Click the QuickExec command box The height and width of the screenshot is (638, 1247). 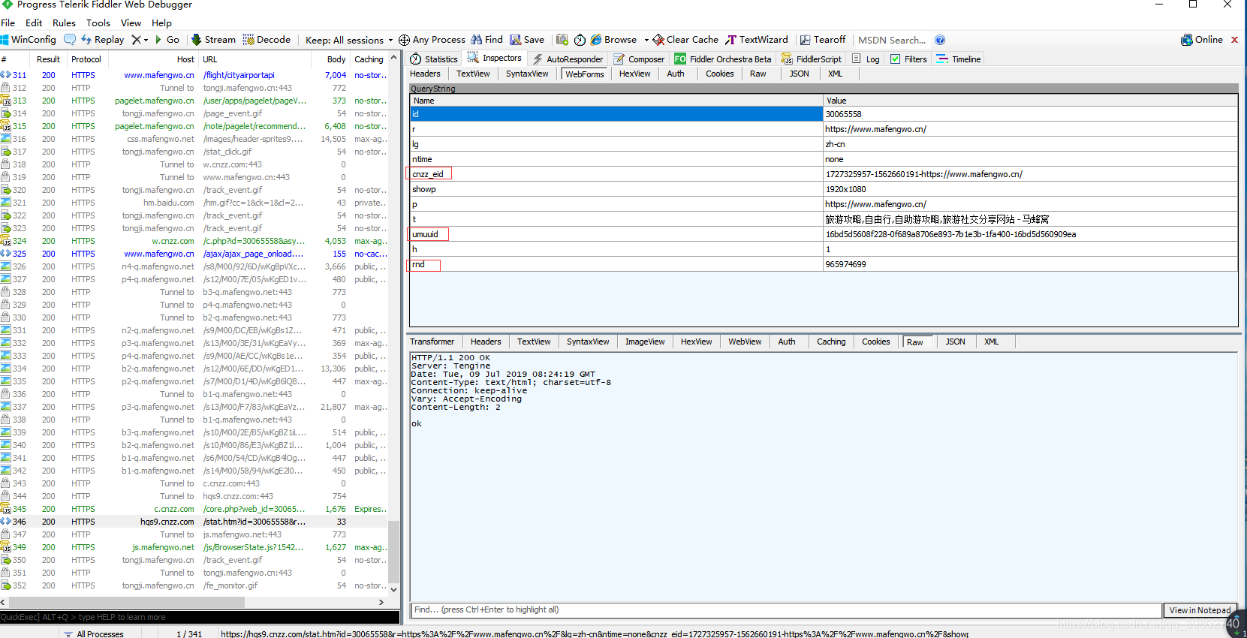pyautogui.click(x=200, y=617)
